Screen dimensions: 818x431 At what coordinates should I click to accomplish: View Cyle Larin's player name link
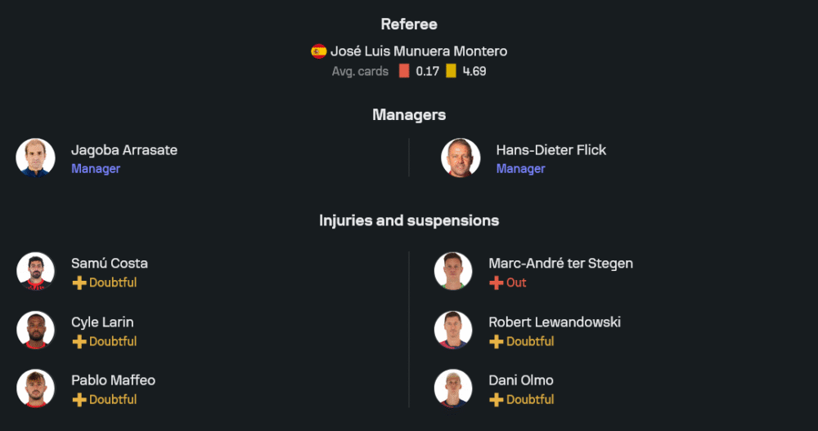pyautogui.click(x=102, y=322)
